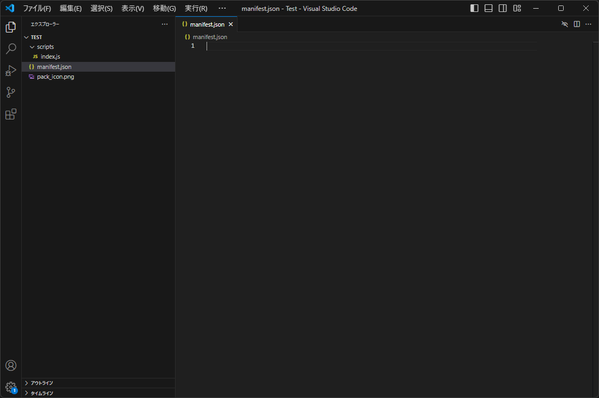
Task: Open the Run and Debug icon
Action: click(10, 70)
